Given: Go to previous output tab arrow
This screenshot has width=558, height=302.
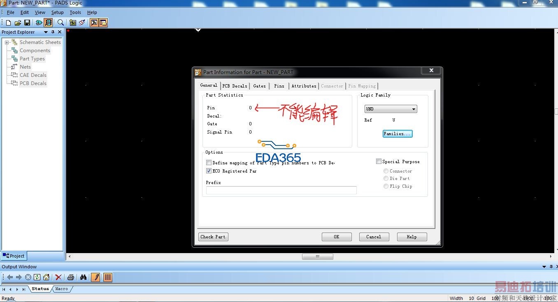Looking at the screenshot, I should tap(11, 289).
